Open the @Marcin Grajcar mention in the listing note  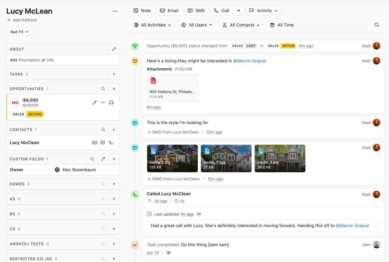pos(250,61)
